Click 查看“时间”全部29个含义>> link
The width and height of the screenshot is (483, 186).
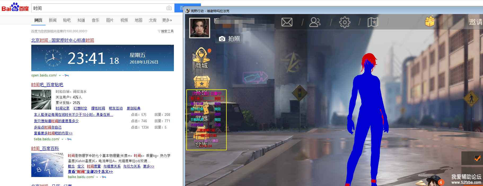point(90,171)
